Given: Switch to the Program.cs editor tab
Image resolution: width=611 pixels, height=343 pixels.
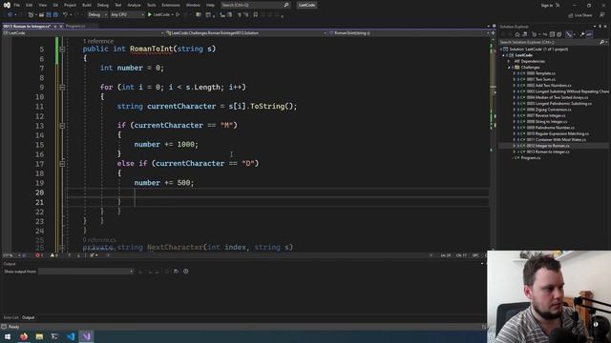Looking at the screenshot, I should (75, 26).
